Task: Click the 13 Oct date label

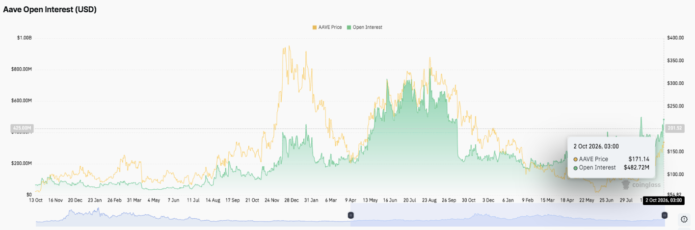Action: [36, 200]
